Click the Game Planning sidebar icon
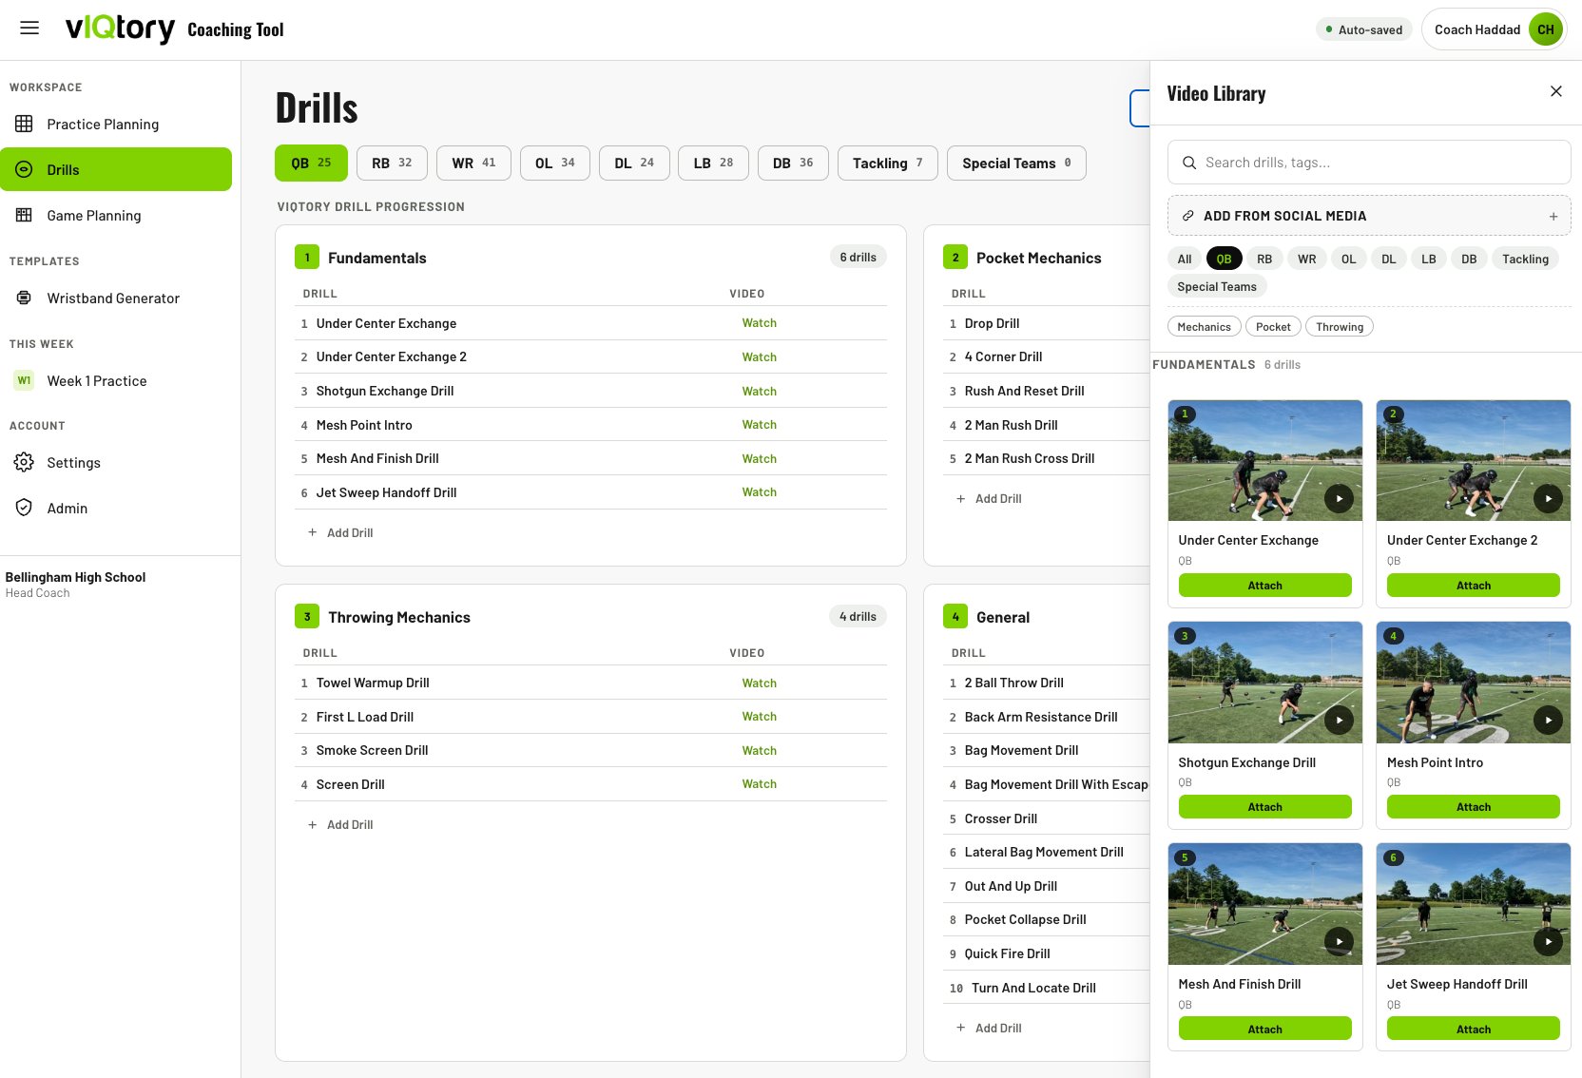 click(x=24, y=215)
